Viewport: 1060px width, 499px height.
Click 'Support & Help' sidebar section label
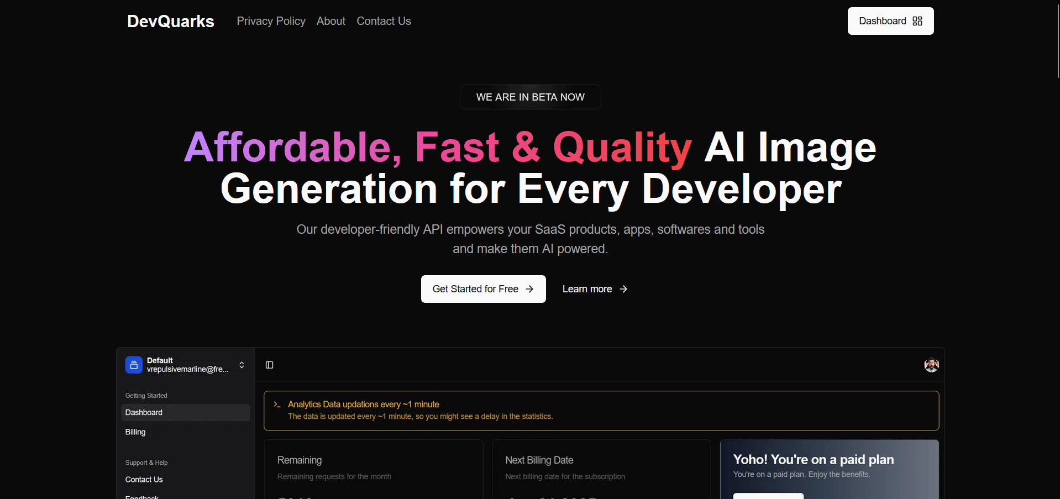click(x=146, y=463)
